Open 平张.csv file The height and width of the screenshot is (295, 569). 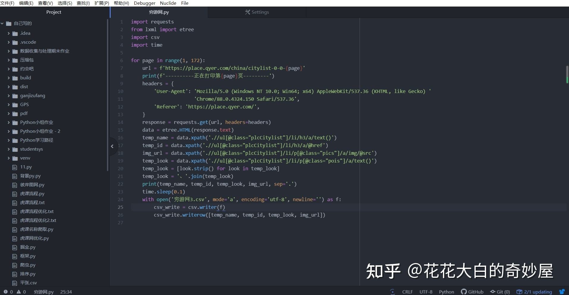pos(29,283)
